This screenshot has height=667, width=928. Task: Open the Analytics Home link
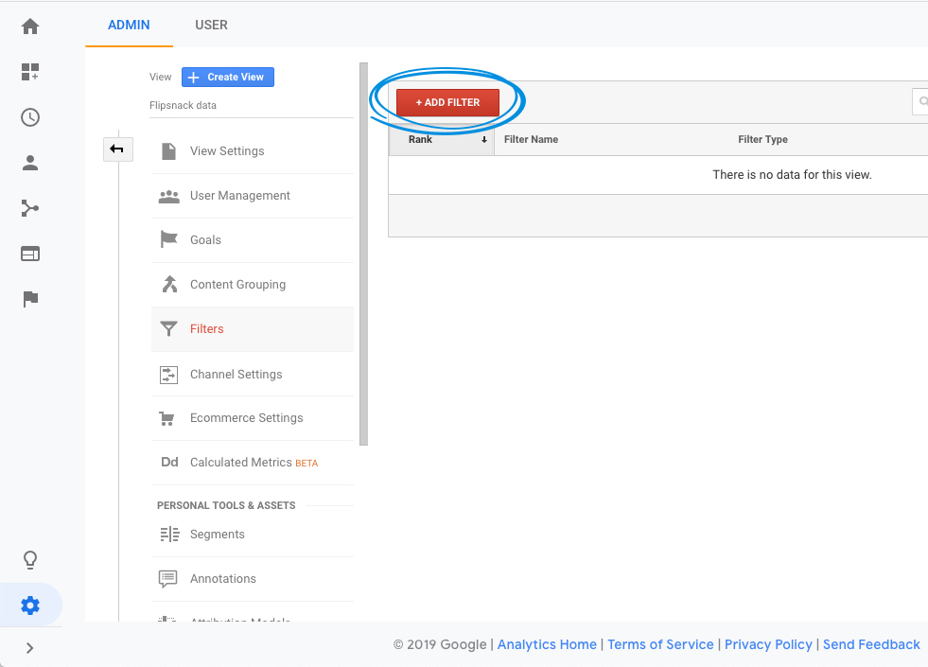[547, 644]
